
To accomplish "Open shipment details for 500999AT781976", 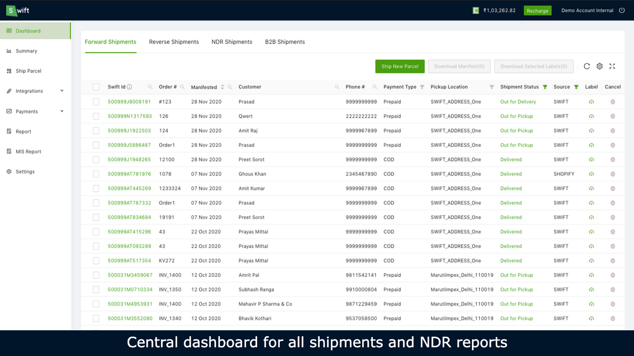I will pos(130,174).
